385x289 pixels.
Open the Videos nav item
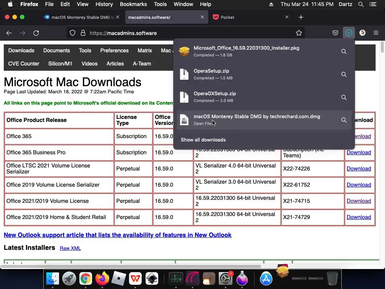(89, 64)
